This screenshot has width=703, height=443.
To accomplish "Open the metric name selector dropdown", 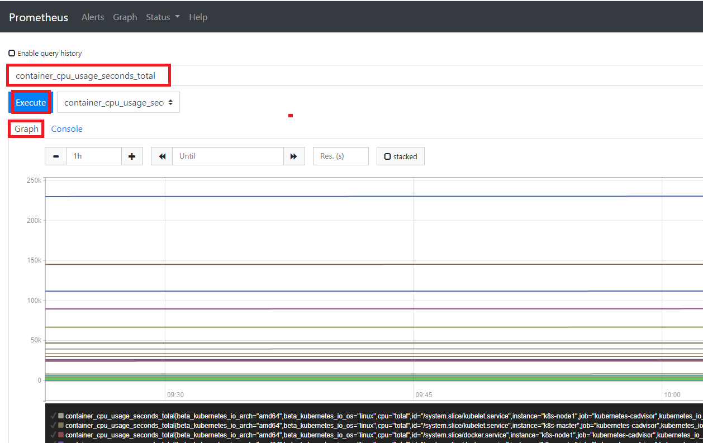I will tap(118, 102).
